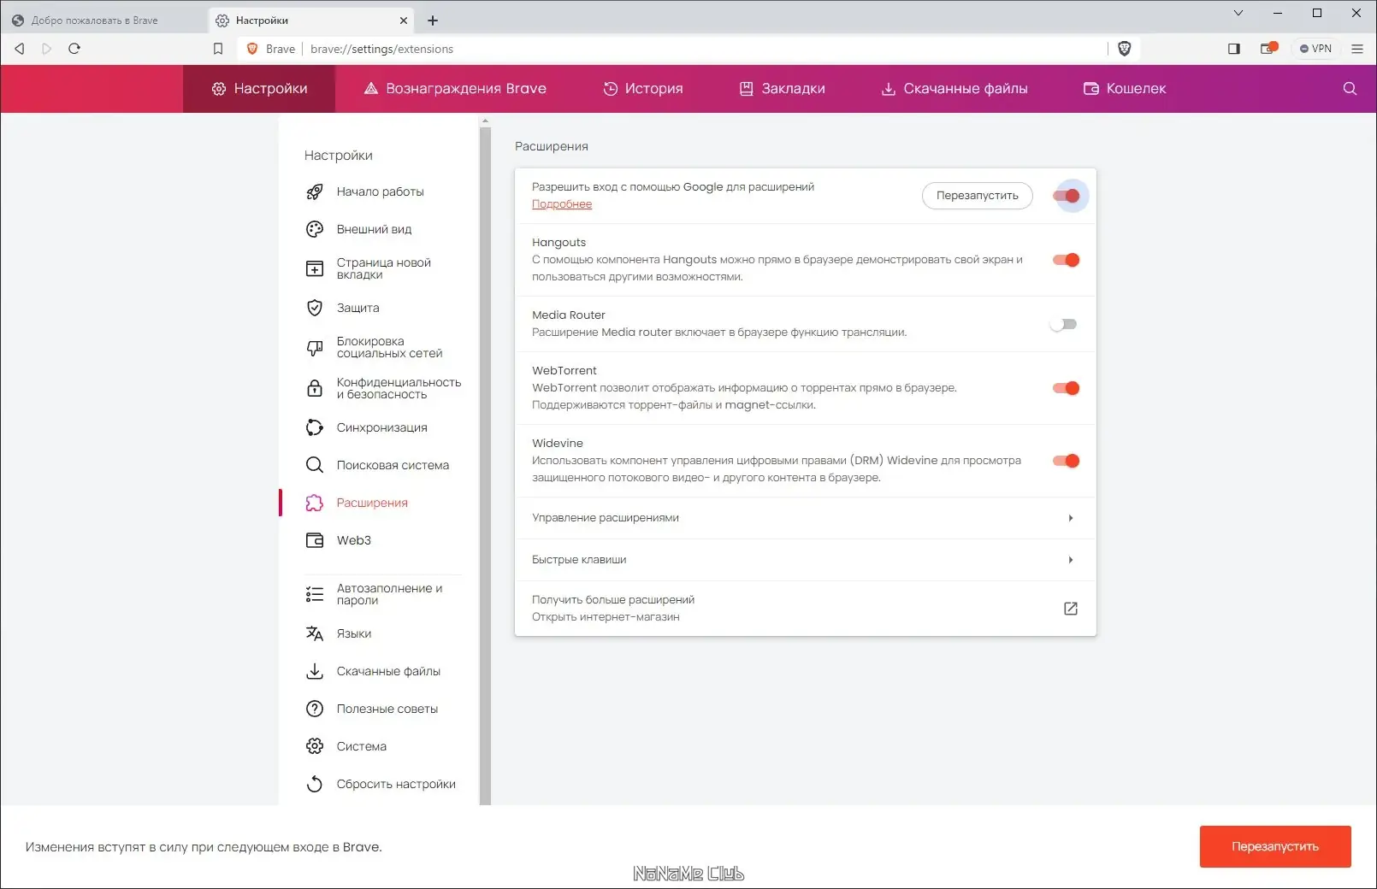Open Brave Shields lion icon in address bar
The height and width of the screenshot is (889, 1377).
(1125, 49)
